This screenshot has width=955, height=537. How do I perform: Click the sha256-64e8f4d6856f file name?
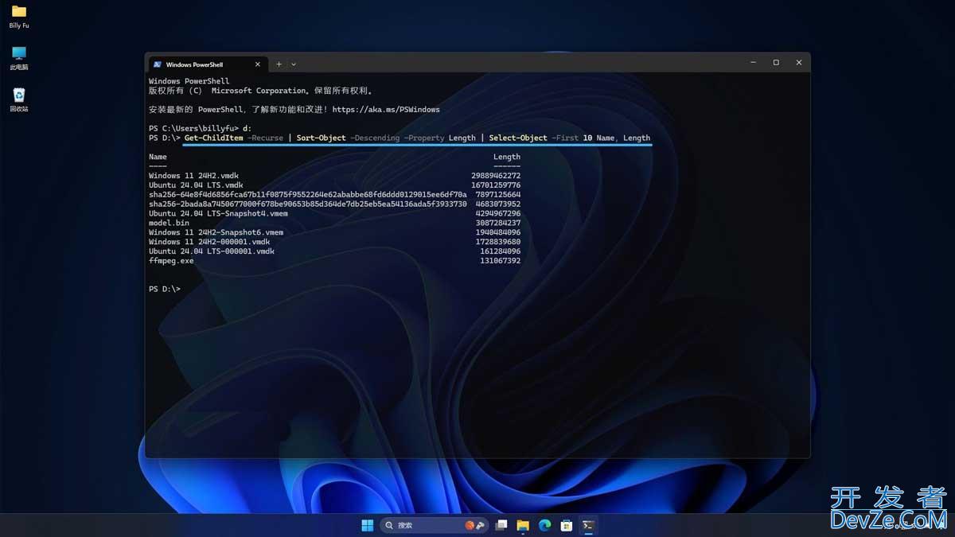point(307,195)
